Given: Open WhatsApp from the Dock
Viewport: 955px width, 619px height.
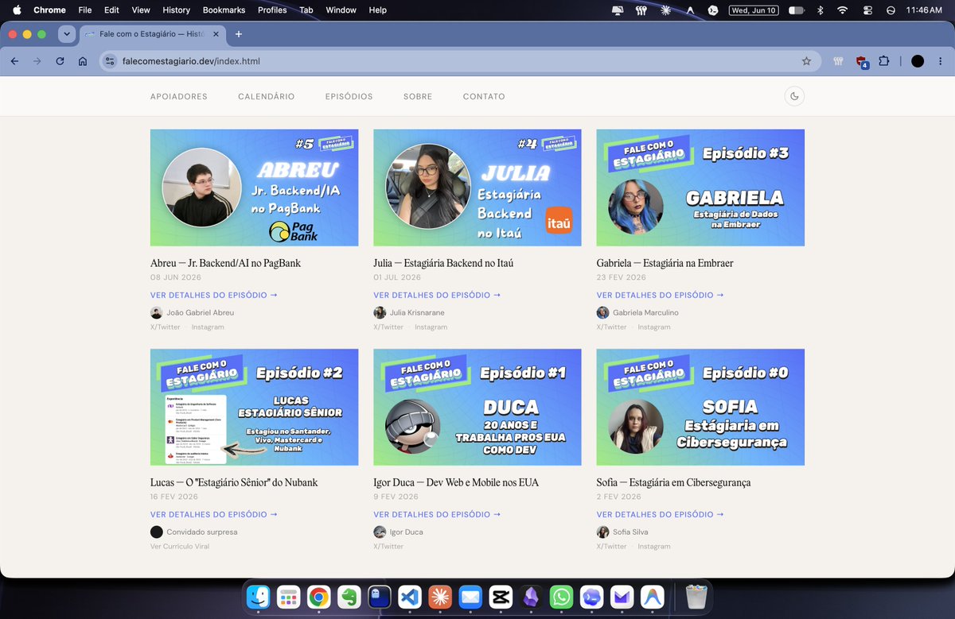Looking at the screenshot, I should click(x=561, y=597).
